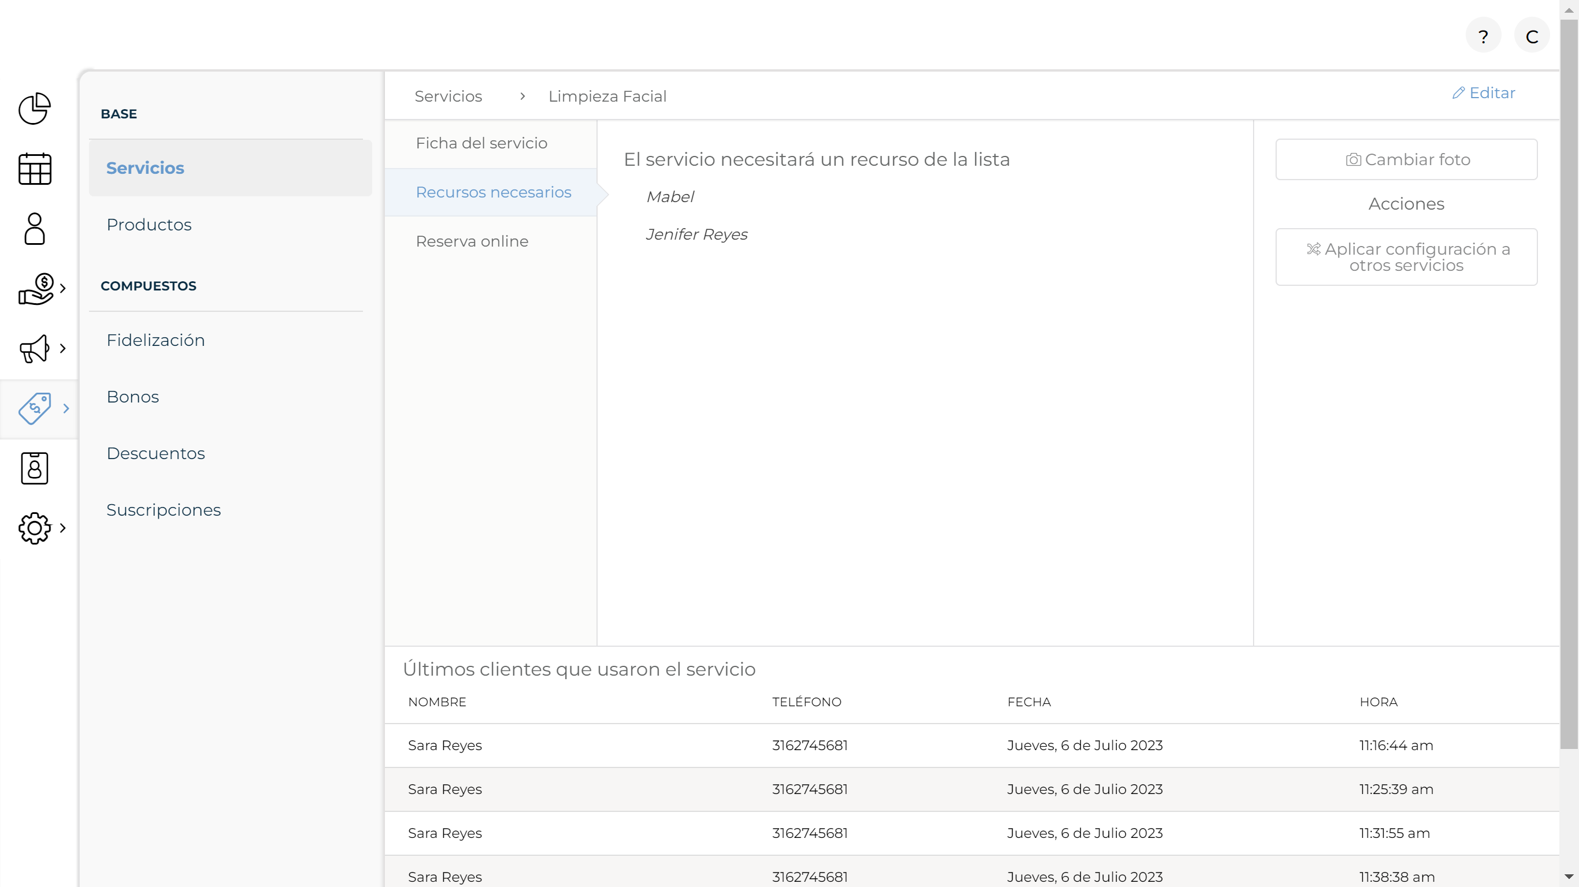Click the FECHA column header
Viewport: 1579px width, 887px height.
tap(1029, 702)
